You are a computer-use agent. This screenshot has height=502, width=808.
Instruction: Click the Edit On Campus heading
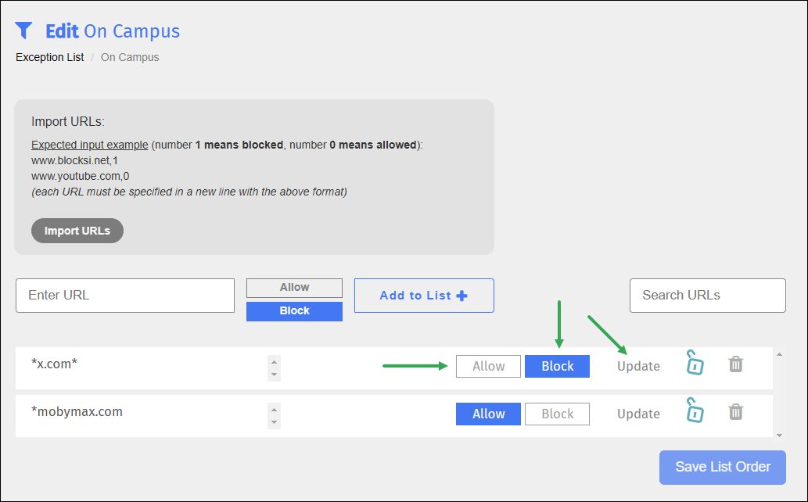click(x=113, y=31)
